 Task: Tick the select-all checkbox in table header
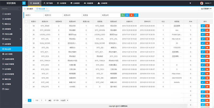(26, 22)
